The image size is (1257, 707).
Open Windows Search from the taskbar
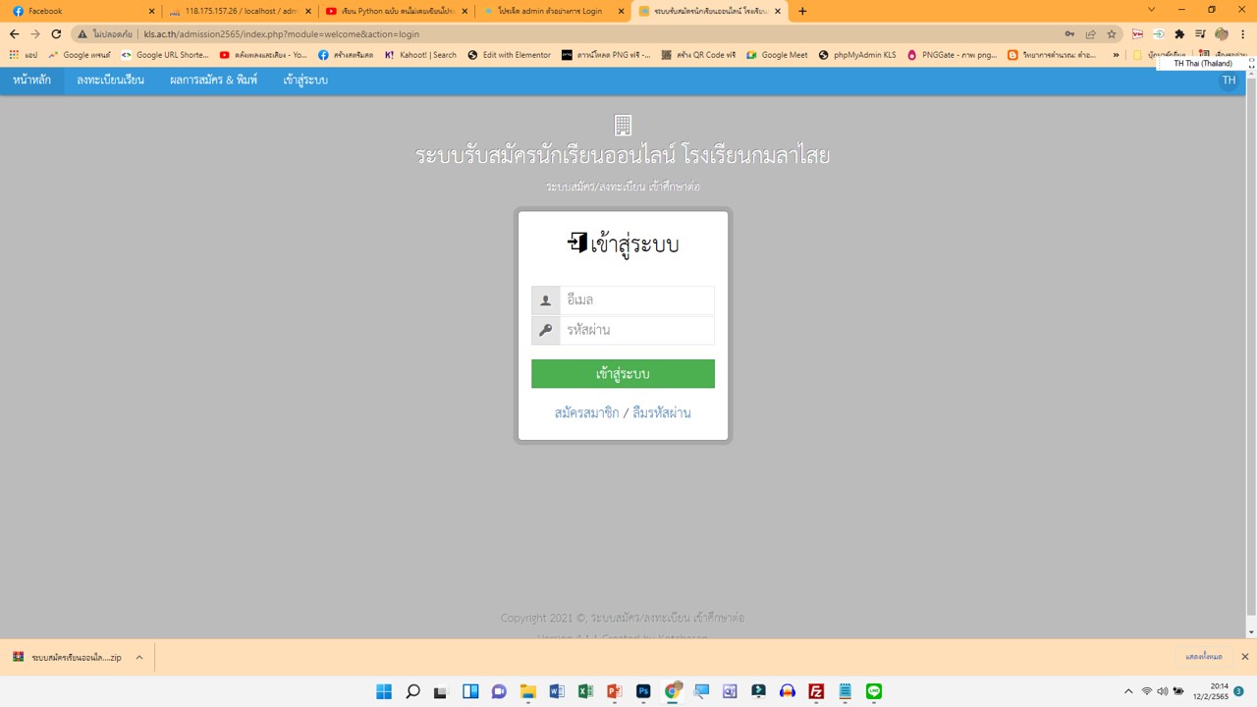[x=412, y=691]
